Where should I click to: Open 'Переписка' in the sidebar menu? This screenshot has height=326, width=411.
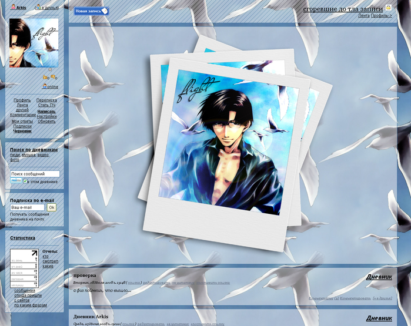point(46,100)
